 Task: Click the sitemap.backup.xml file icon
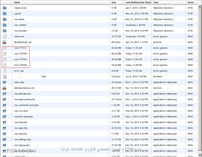pos(4,88)
